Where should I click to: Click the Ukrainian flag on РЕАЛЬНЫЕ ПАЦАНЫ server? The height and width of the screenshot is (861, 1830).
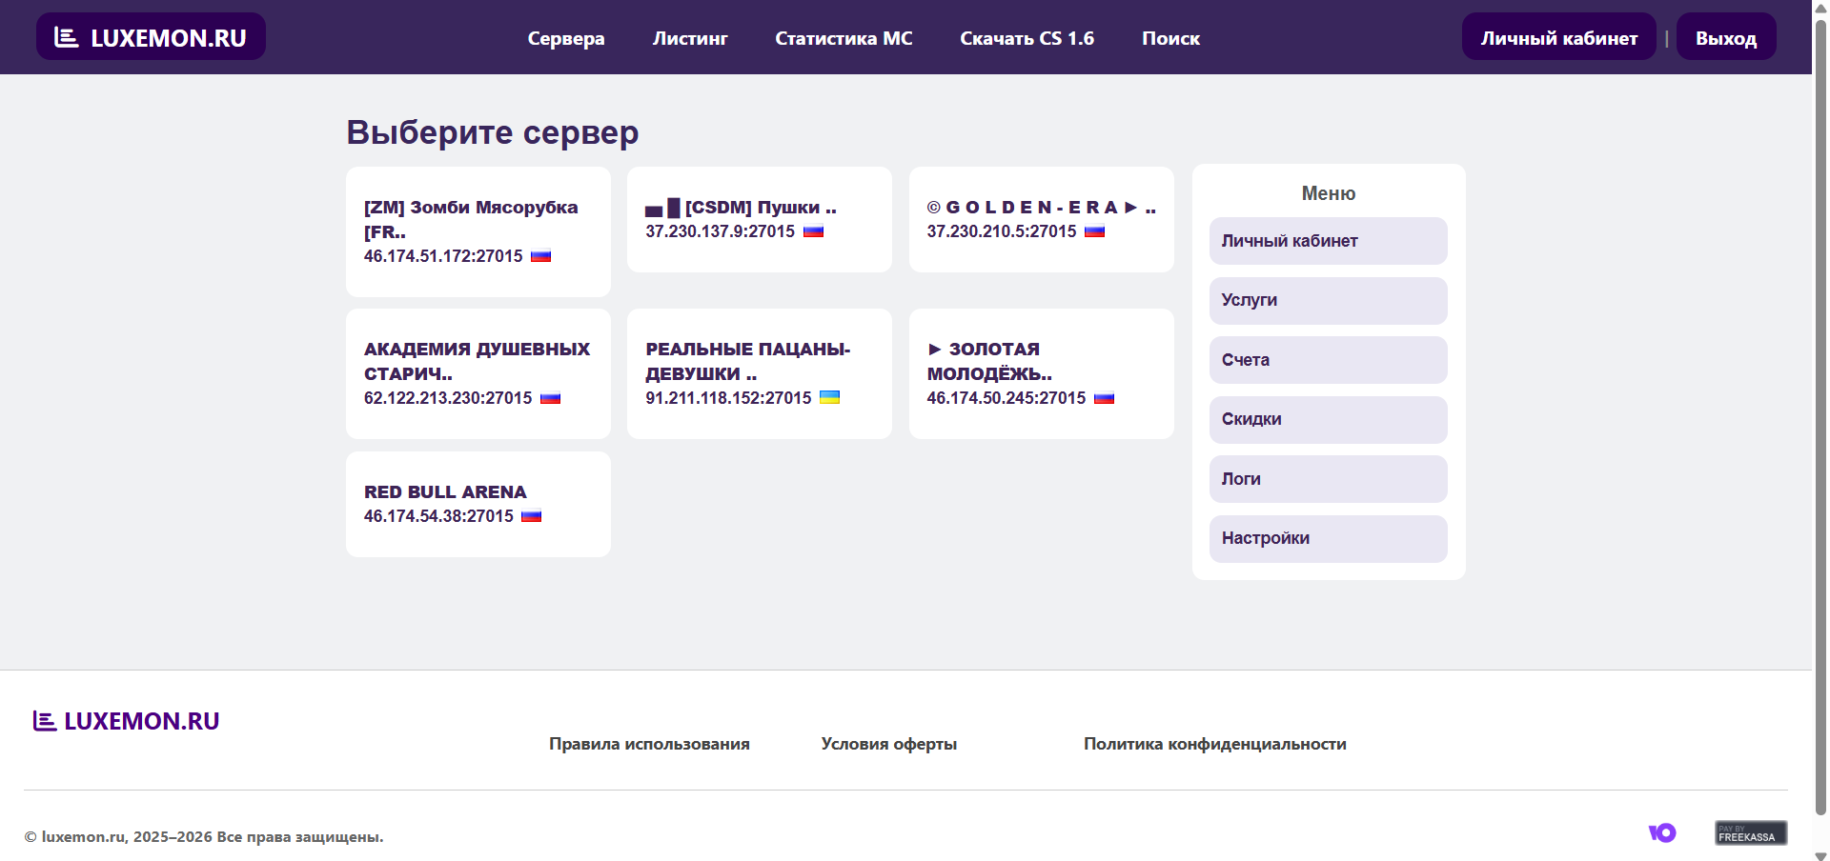coord(829,397)
